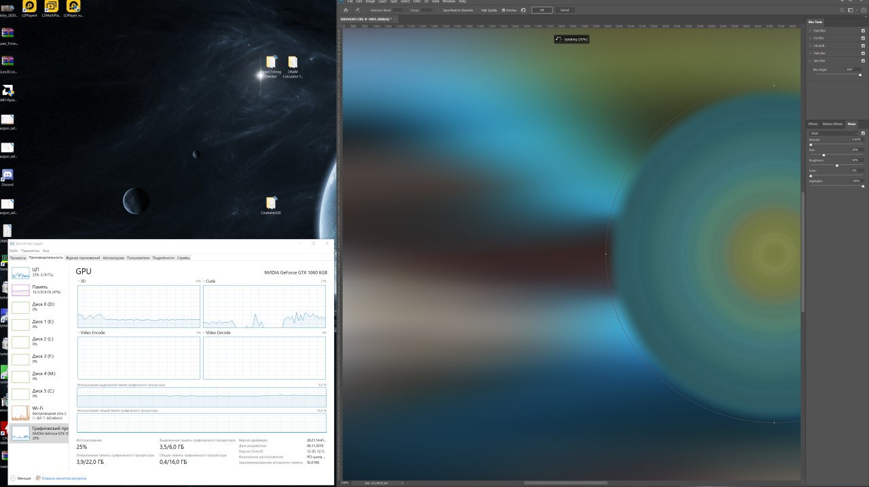Open the AMD Ryzen desktop shortcut
This screenshot has width=869, height=487.
pos(7,94)
